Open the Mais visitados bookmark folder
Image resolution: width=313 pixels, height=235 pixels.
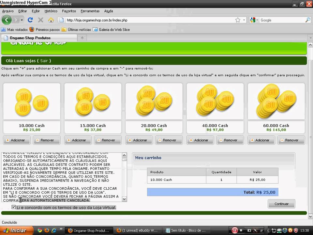point(14,30)
